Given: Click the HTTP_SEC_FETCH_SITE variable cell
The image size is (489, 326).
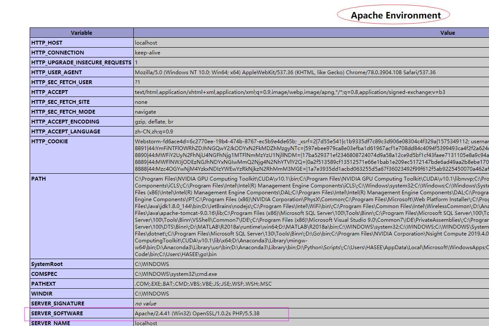Looking at the screenshot, I should click(x=81, y=102).
